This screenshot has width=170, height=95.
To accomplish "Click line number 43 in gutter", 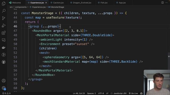I will point(15,13).
